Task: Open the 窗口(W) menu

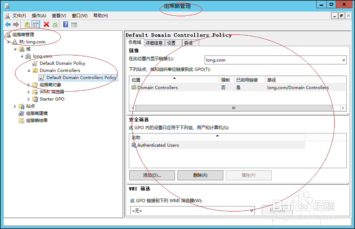Action: (x=80, y=16)
